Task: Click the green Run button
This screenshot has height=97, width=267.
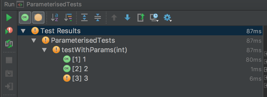Action: (9, 18)
